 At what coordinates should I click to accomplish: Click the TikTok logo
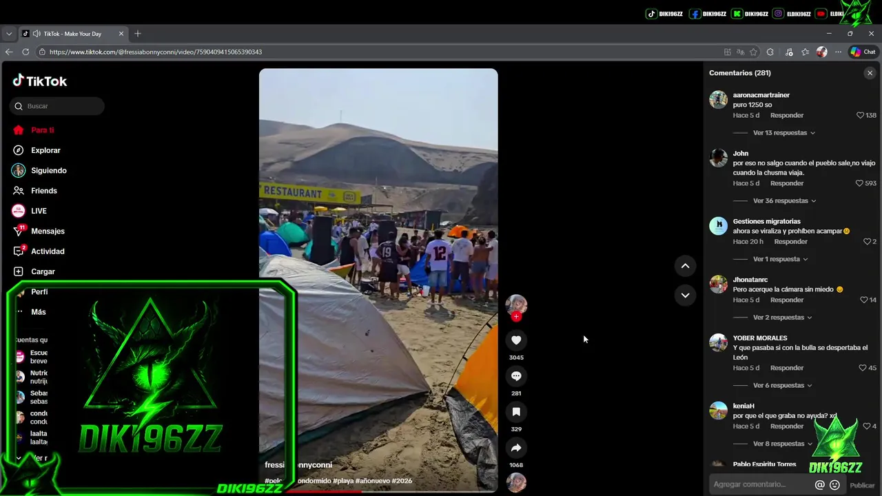pyautogui.click(x=40, y=81)
